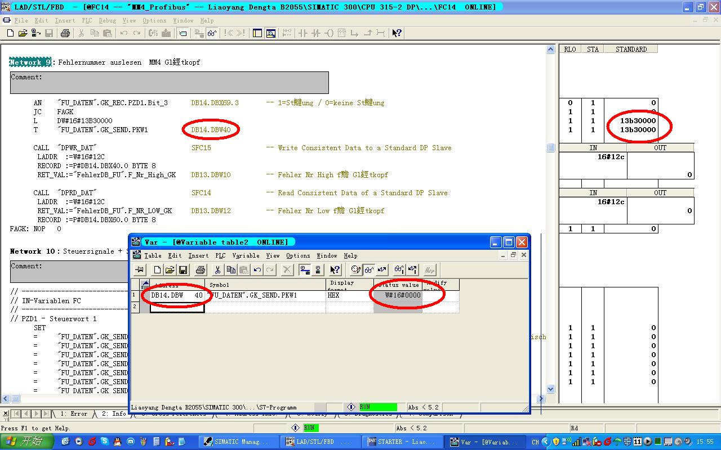The height and width of the screenshot is (450, 721).
Task: Click code editor vertical scroll up arrow
Action: click(x=551, y=49)
